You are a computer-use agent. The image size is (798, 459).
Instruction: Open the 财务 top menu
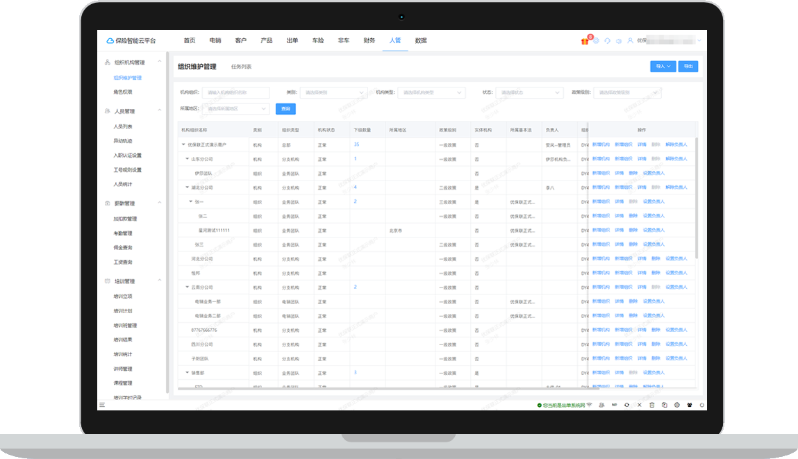pyautogui.click(x=369, y=41)
